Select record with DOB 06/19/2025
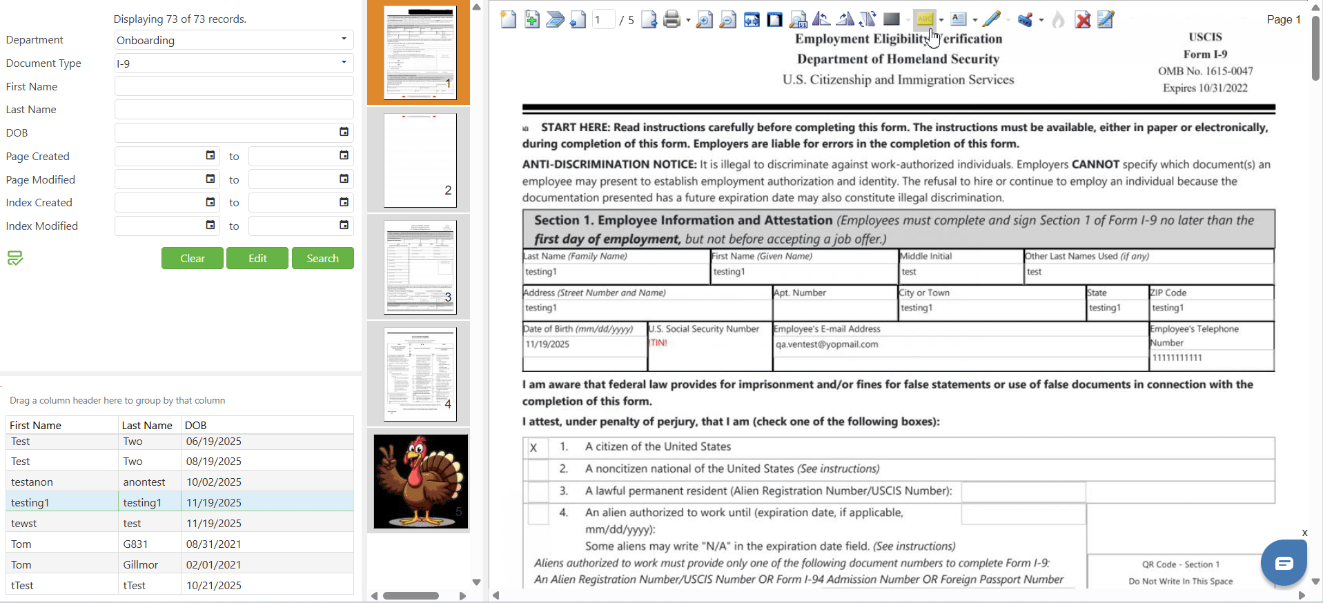1323x603 pixels. point(179,442)
